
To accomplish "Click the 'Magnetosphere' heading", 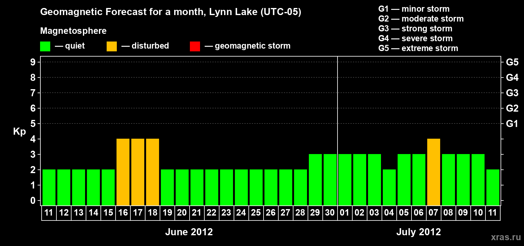I will pyautogui.click(x=73, y=31).
